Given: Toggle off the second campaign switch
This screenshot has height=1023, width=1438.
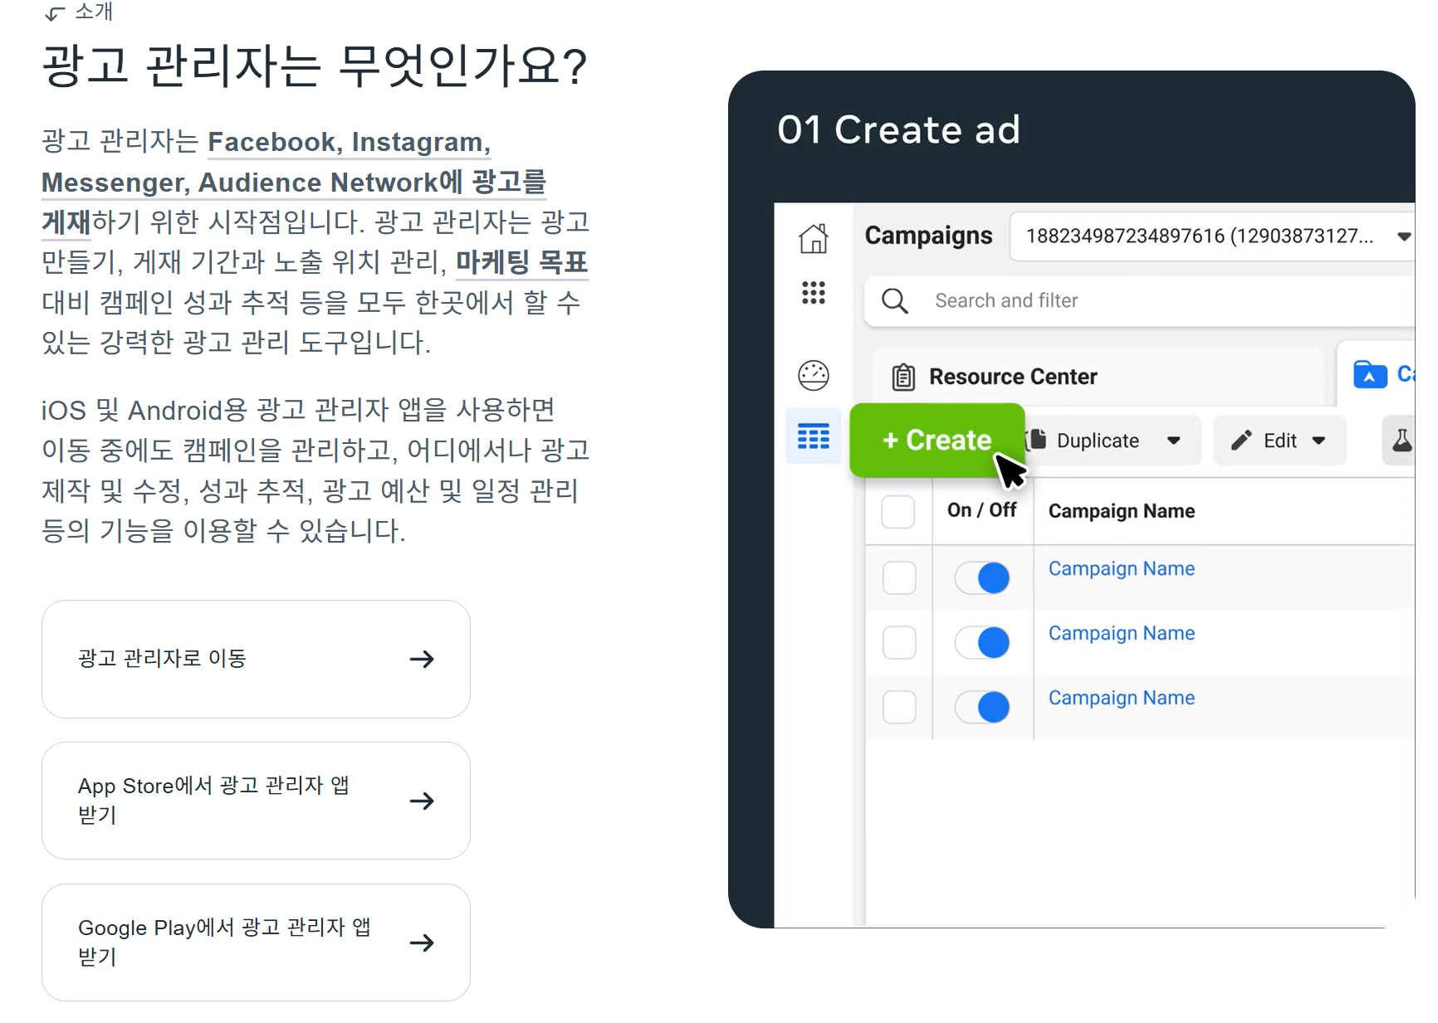Looking at the screenshot, I should coord(982,642).
